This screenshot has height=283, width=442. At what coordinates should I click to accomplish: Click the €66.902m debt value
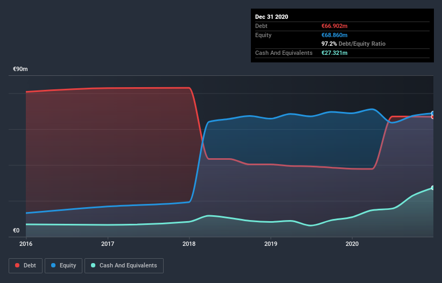click(x=334, y=26)
